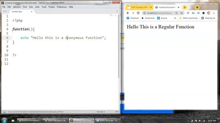Switch to Sublime Text taskbar item
Viewport: 220px width, 123px height.
(81, 121)
